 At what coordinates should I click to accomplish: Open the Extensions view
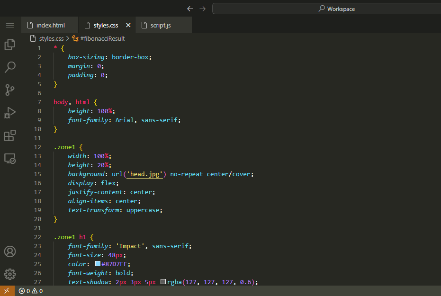[x=10, y=135]
